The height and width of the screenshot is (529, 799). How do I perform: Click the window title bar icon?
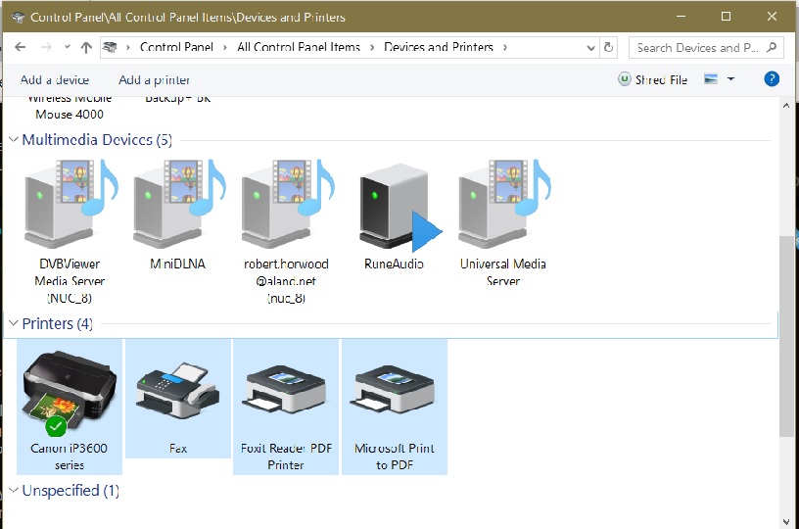tap(18, 17)
